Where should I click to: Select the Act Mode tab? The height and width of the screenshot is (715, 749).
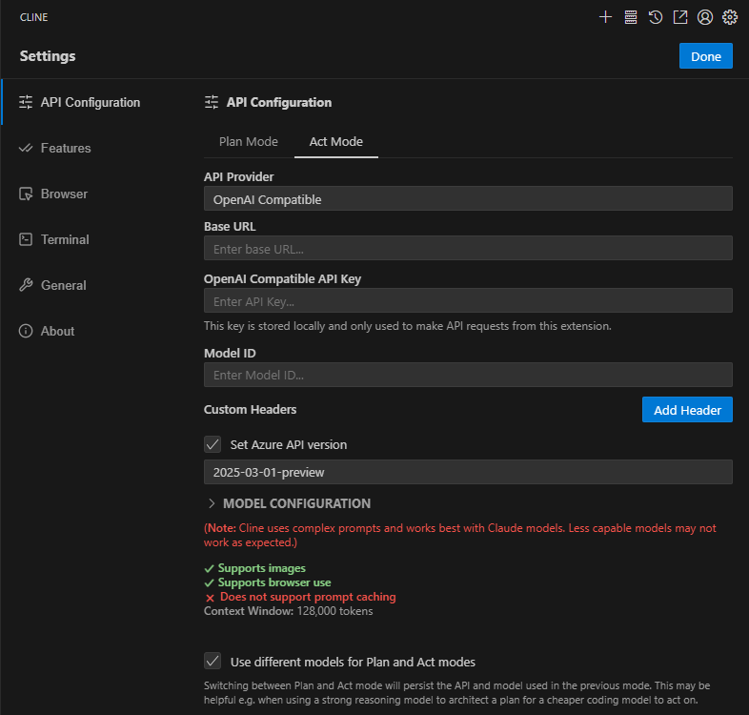[x=335, y=141]
